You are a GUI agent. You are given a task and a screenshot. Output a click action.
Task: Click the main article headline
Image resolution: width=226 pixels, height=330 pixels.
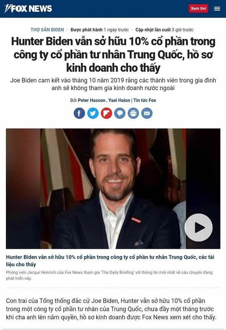pyautogui.click(x=113, y=55)
